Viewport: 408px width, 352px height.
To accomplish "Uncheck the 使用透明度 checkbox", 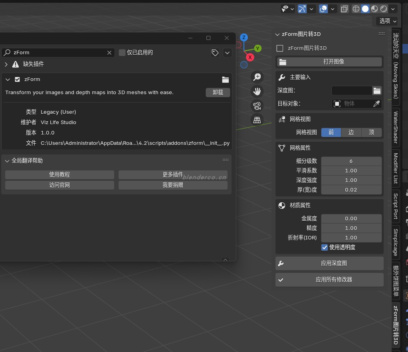I will tap(325, 247).
